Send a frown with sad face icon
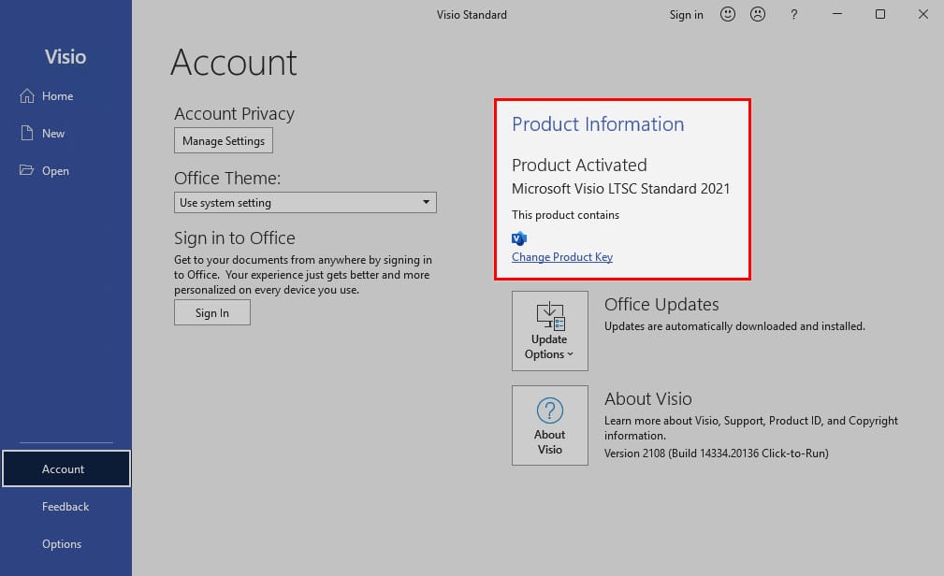 758,14
